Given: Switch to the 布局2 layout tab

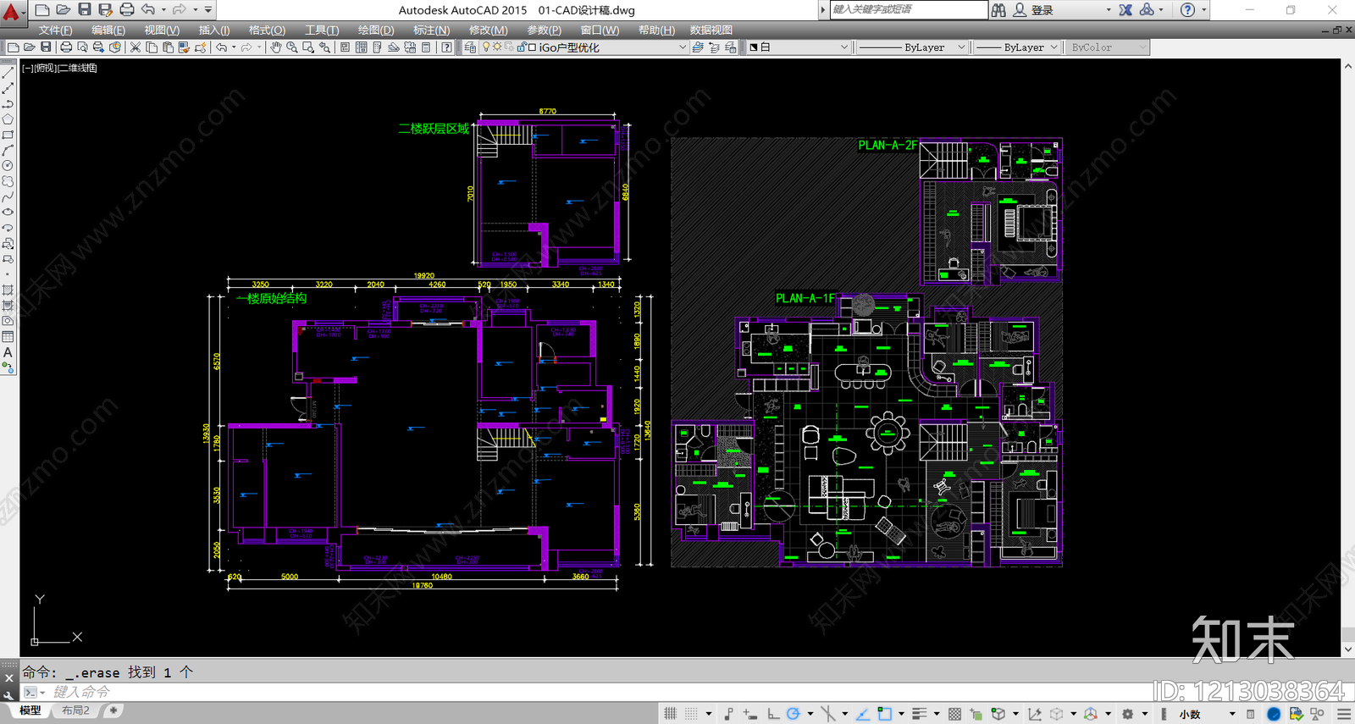Looking at the screenshot, I should click(x=75, y=710).
